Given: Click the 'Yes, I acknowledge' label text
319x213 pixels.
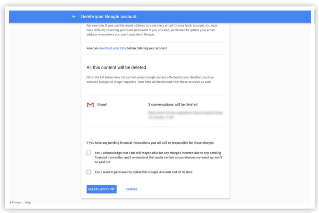Looking at the screenshot, I should tap(158, 157).
